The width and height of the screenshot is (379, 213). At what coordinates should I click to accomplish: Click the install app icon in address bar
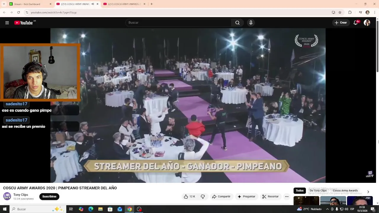tap(333, 12)
